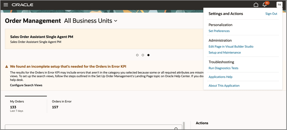Select Run Diagnostics Tests
287x130 pixels.
tap(224, 68)
